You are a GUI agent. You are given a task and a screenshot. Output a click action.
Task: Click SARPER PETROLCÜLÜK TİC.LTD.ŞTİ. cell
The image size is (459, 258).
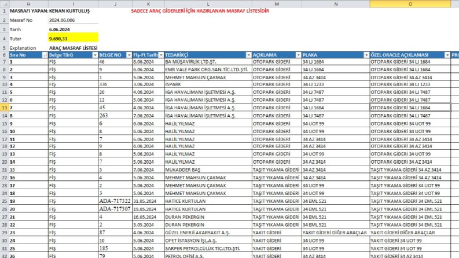point(208,248)
